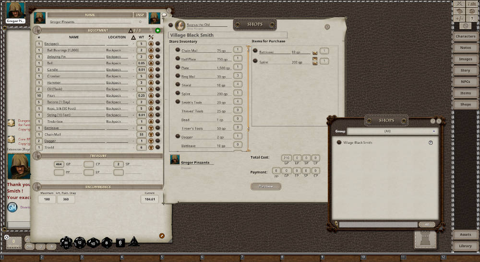Roll the d8 die
The height and width of the screenshot is (262, 480).
pos(107,243)
